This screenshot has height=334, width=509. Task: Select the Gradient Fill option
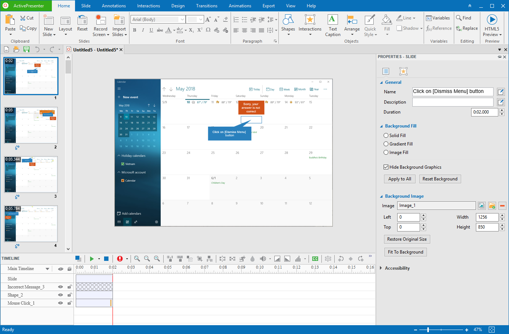398,144
